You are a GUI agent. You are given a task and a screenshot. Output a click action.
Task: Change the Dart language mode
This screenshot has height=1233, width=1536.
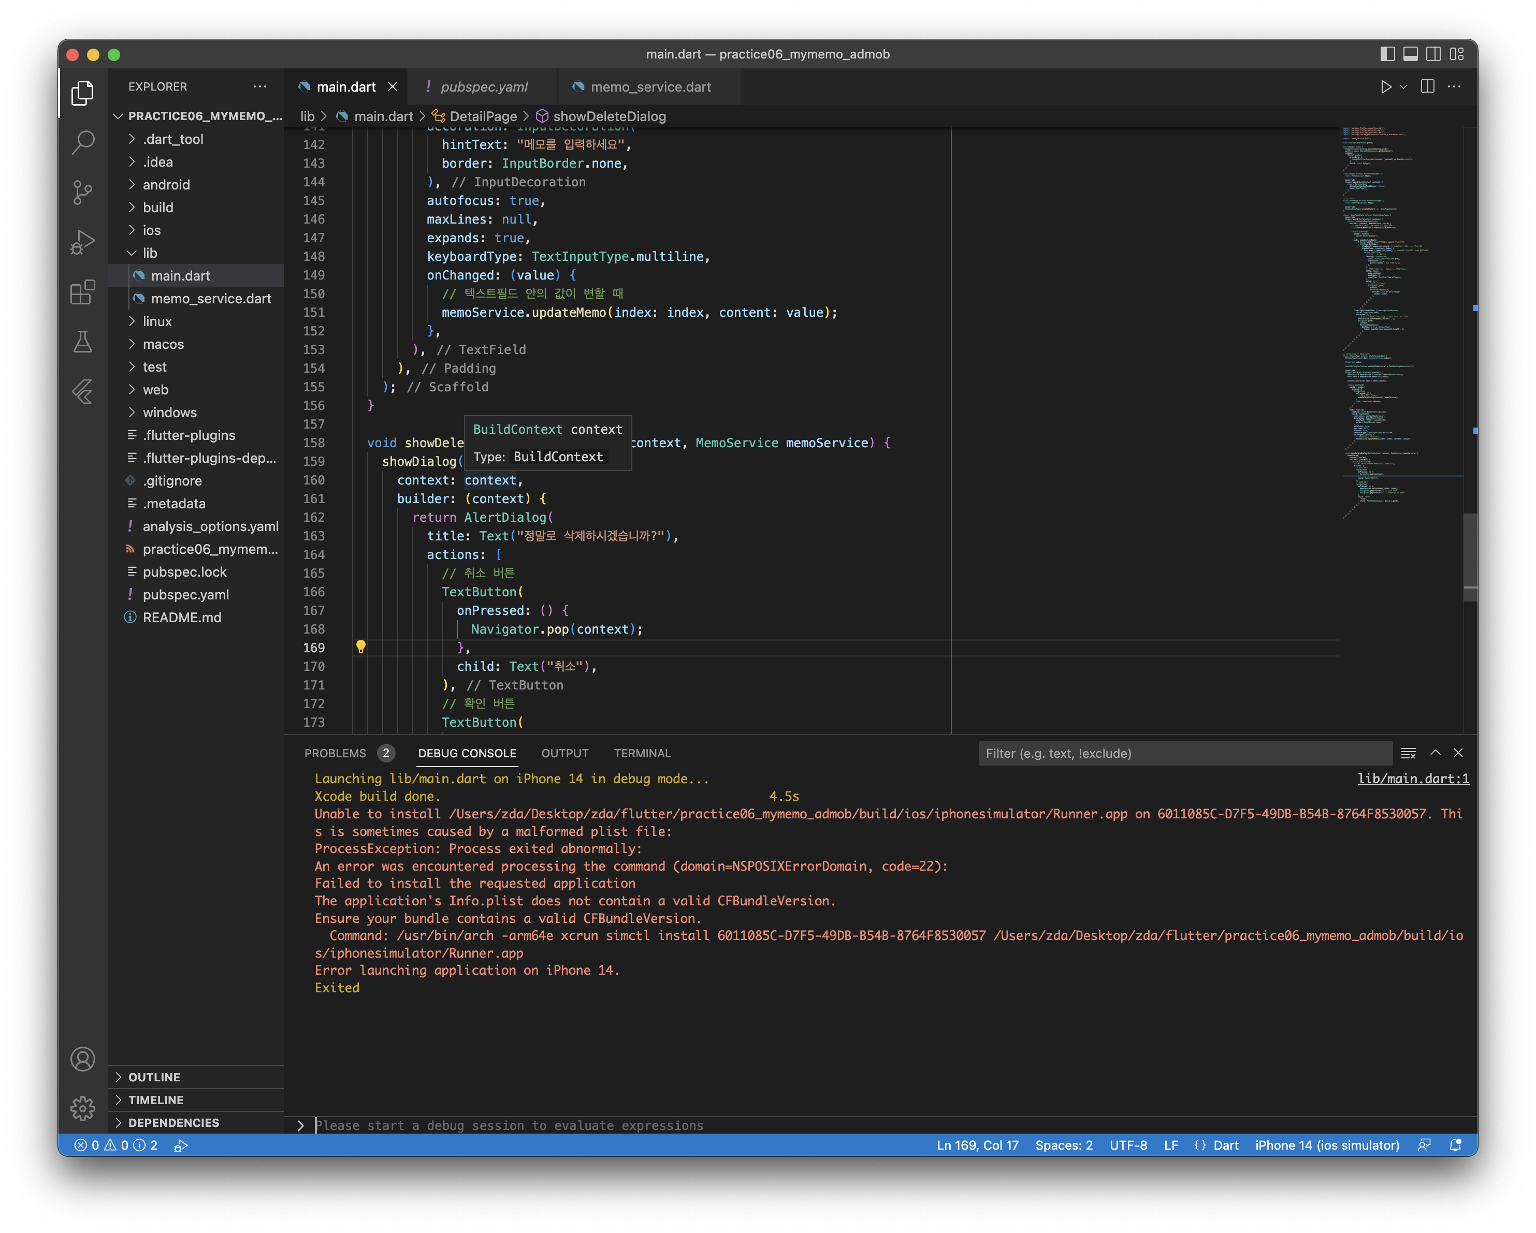pyautogui.click(x=1225, y=1146)
